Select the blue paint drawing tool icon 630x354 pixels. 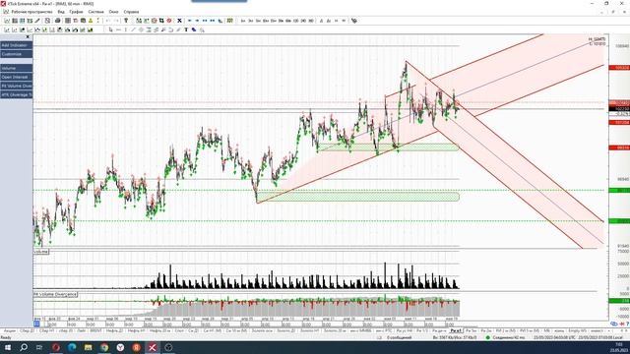(194, 29)
